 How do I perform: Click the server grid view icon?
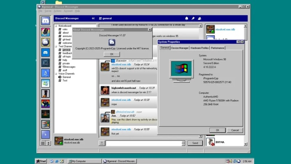coord(43,143)
